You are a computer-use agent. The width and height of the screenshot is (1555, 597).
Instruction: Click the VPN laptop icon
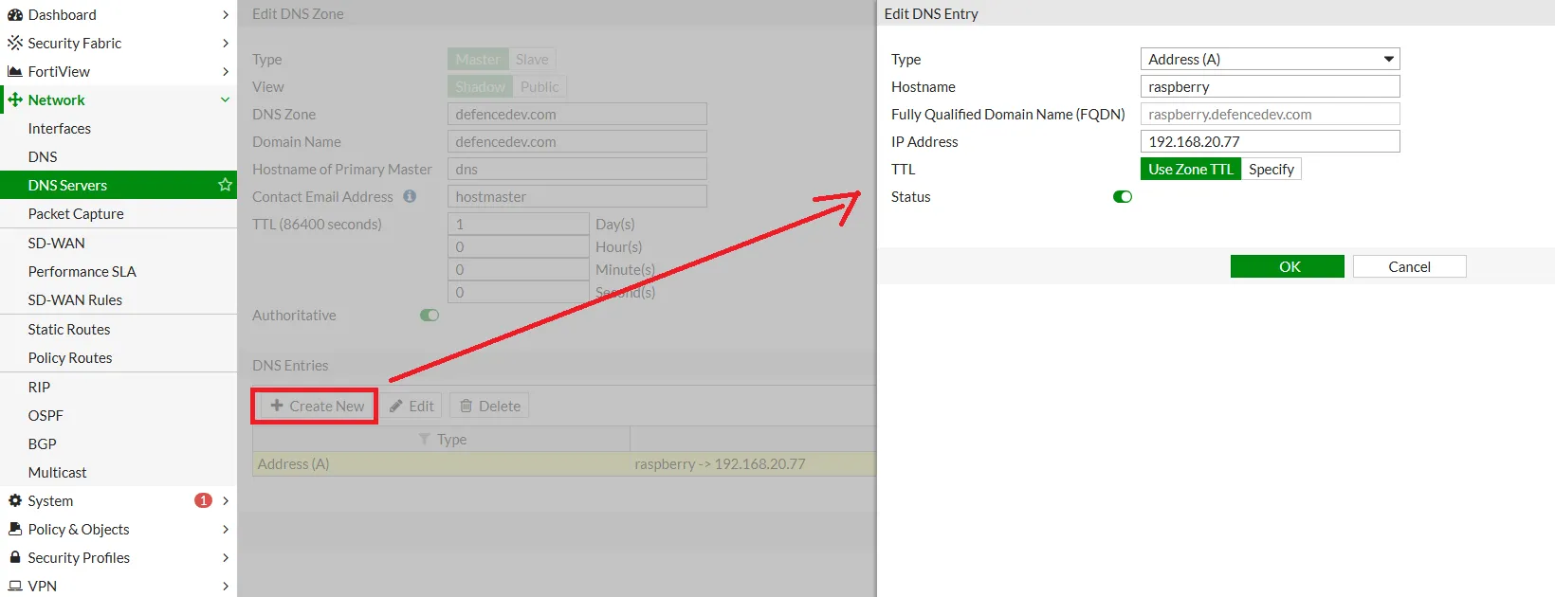point(15,587)
